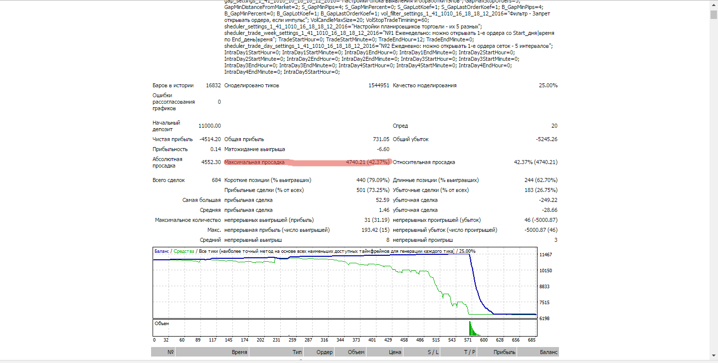Click the Всего сделок value 684
Image resolution: width=718 pixels, height=363 pixels.
click(216, 180)
